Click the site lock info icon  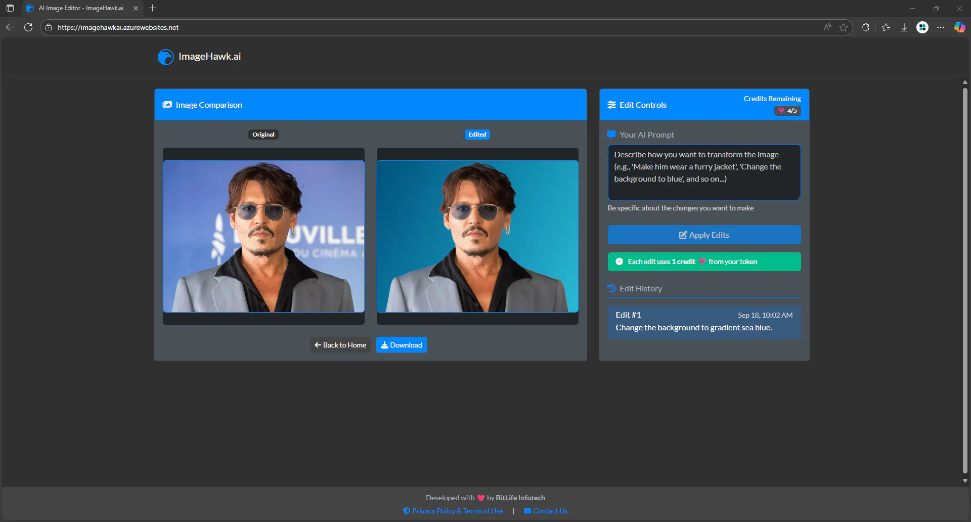pyautogui.click(x=49, y=27)
